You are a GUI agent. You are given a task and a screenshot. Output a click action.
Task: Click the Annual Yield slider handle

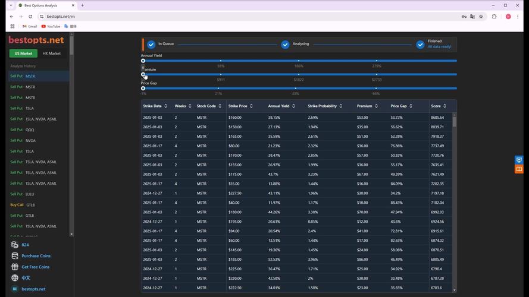click(143, 61)
